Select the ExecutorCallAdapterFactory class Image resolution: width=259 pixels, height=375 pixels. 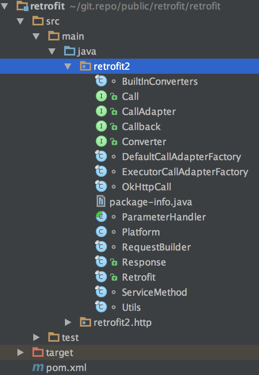point(185,172)
